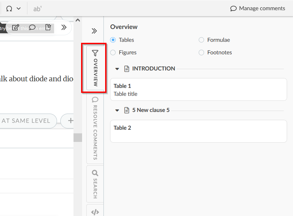This screenshot has width=293, height=216.
Task: Open the special characters dropdown arrow
Action: tap(19, 9)
